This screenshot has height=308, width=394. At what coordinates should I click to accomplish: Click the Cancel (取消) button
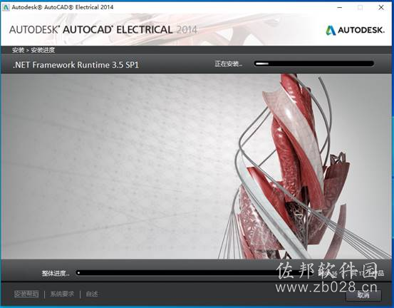coord(363,295)
